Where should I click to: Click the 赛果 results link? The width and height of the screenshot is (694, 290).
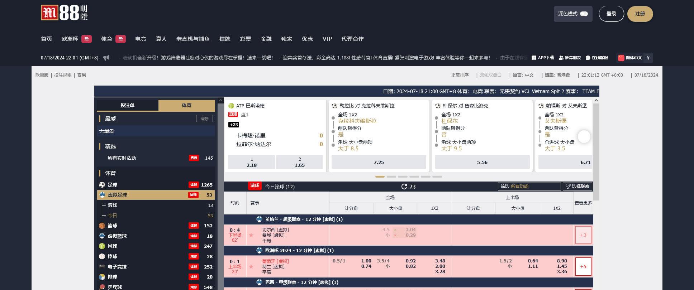[x=82, y=75]
